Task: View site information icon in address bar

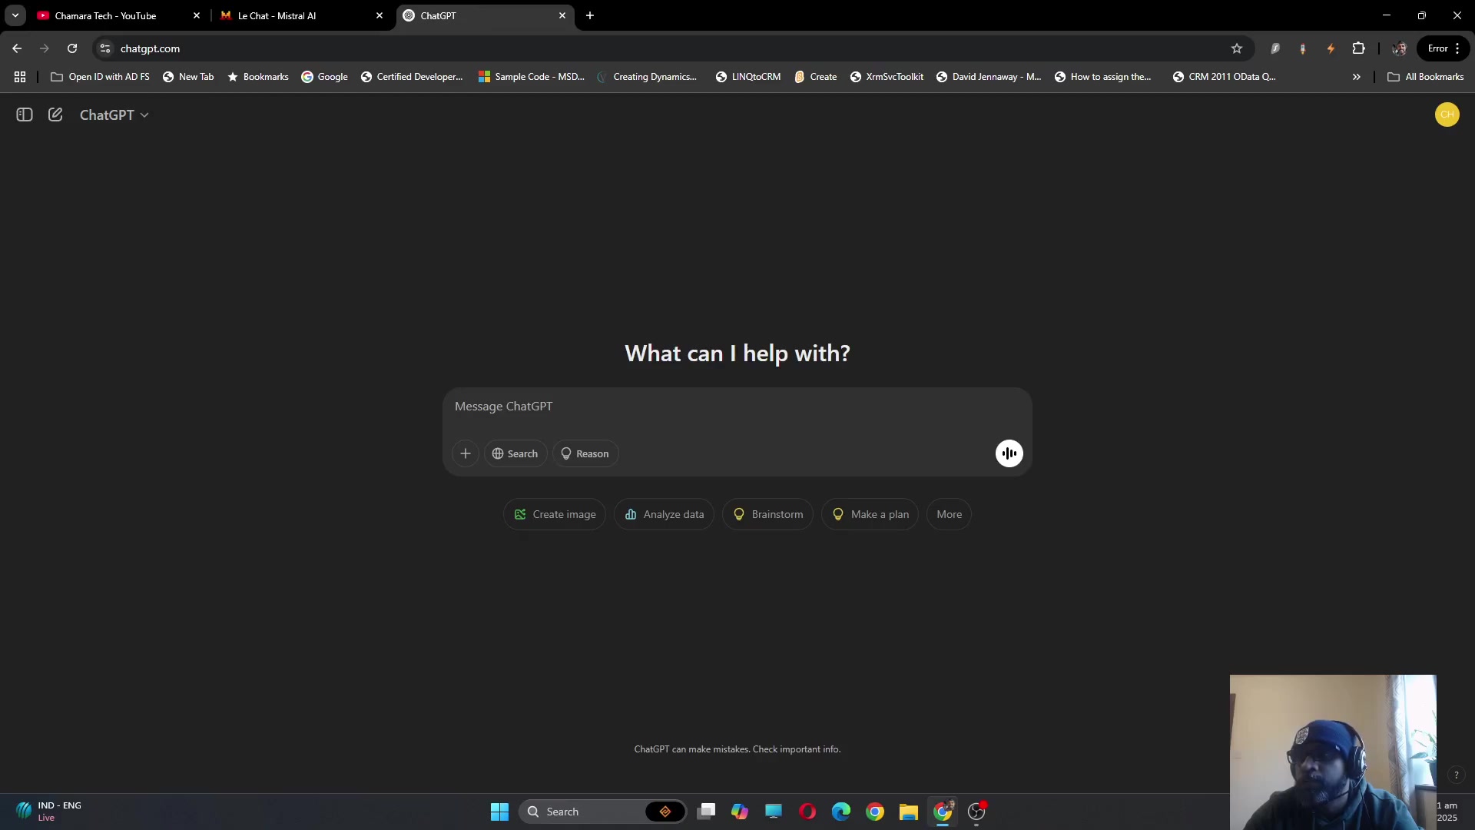Action: (x=105, y=48)
